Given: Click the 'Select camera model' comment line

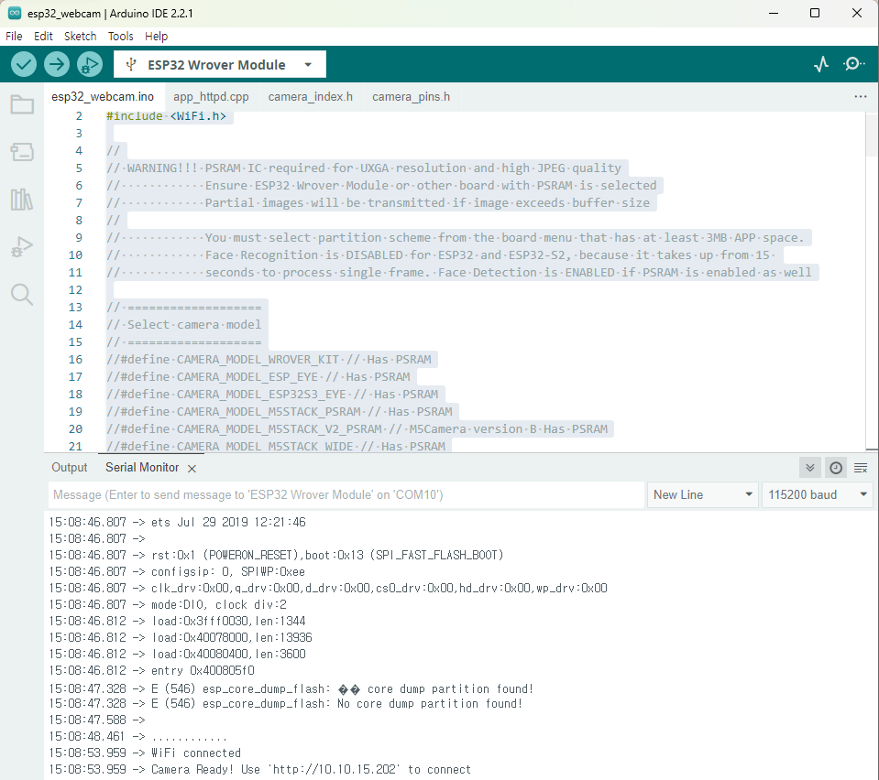Looking at the screenshot, I should [184, 324].
